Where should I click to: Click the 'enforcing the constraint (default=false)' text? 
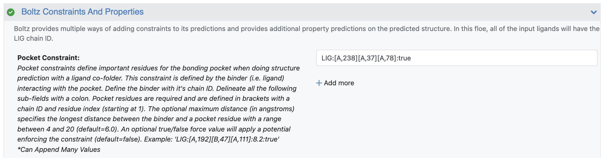(x=79, y=139)
